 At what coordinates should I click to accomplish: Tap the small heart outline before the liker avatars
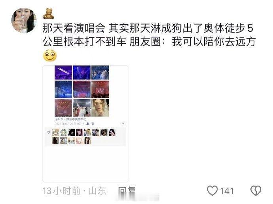(48, 133)
